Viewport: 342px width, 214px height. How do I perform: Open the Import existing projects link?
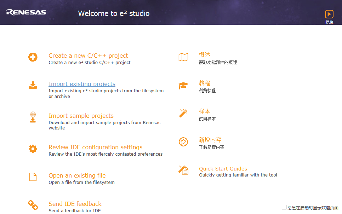pyautogui.click(x=82, y=84)
